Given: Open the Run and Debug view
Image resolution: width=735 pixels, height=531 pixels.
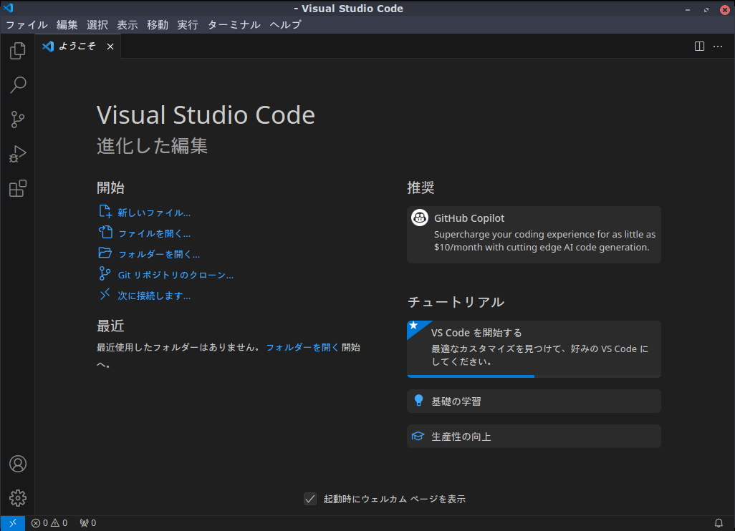Looking at the screenshot, I should click(x=17, y=154).
